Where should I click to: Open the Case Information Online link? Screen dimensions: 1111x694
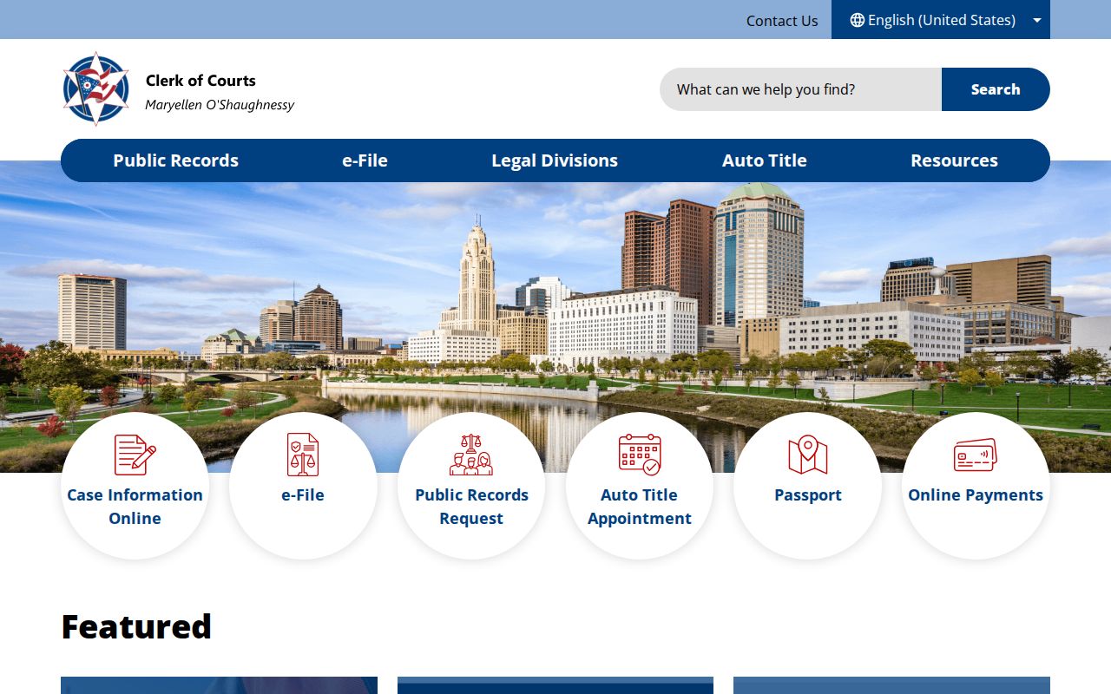click(135, 507)
